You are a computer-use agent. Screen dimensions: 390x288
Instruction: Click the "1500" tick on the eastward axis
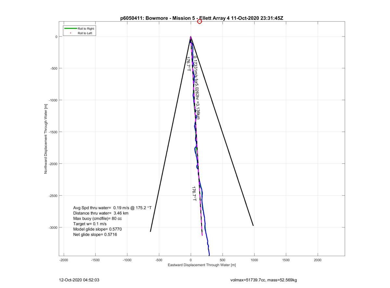(x=286, y=260)
